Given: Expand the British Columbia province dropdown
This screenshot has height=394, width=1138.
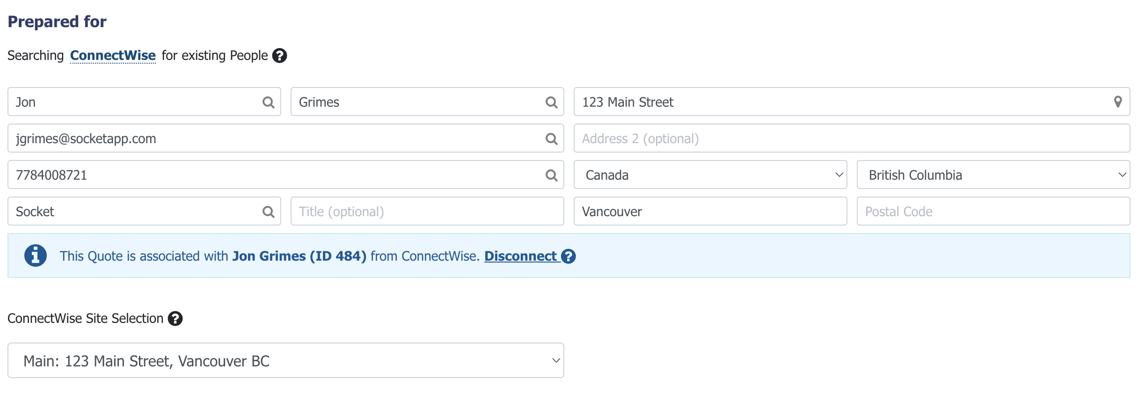Looking at the screenshot, I should (x=993, y=175).
